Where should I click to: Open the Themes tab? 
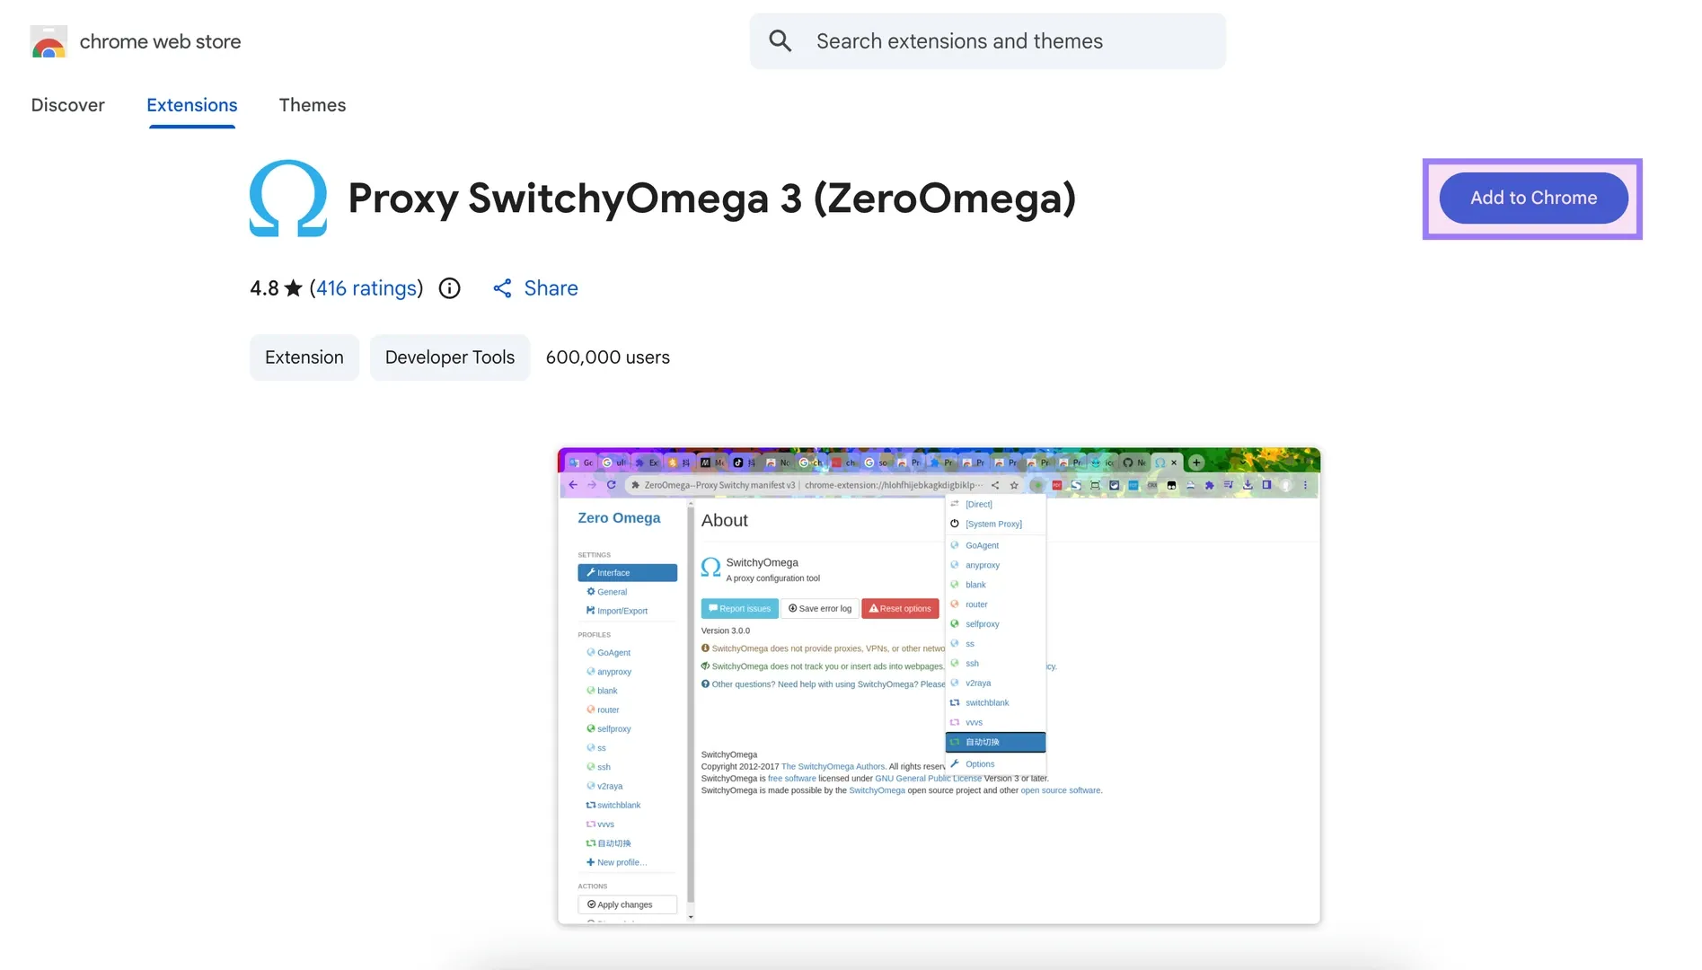313,105
